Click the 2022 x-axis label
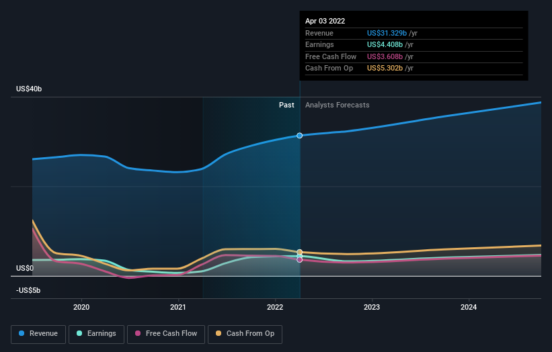Screen dimensions: 552x352 [x=275, y=307]
